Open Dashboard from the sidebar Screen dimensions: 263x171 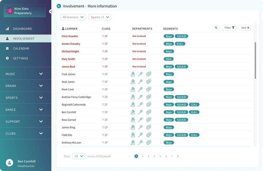pyautogui.click(x=22, y=29)
